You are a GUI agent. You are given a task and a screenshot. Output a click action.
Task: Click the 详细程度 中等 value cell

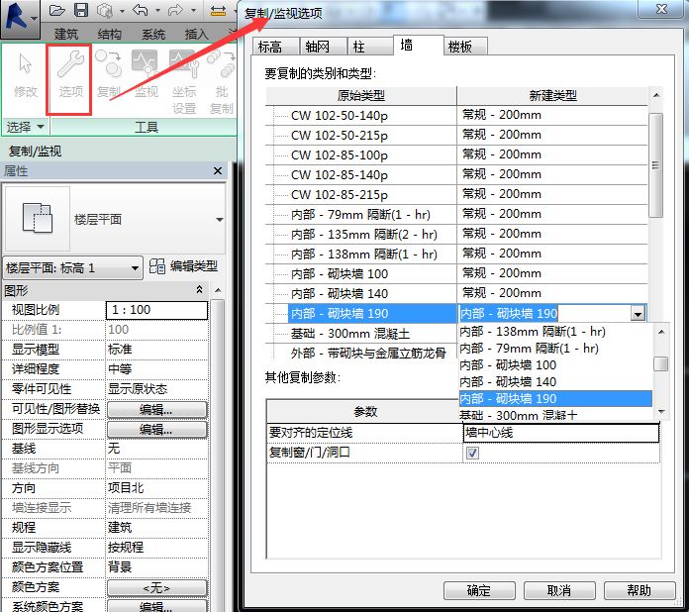[x=156, y=369]
